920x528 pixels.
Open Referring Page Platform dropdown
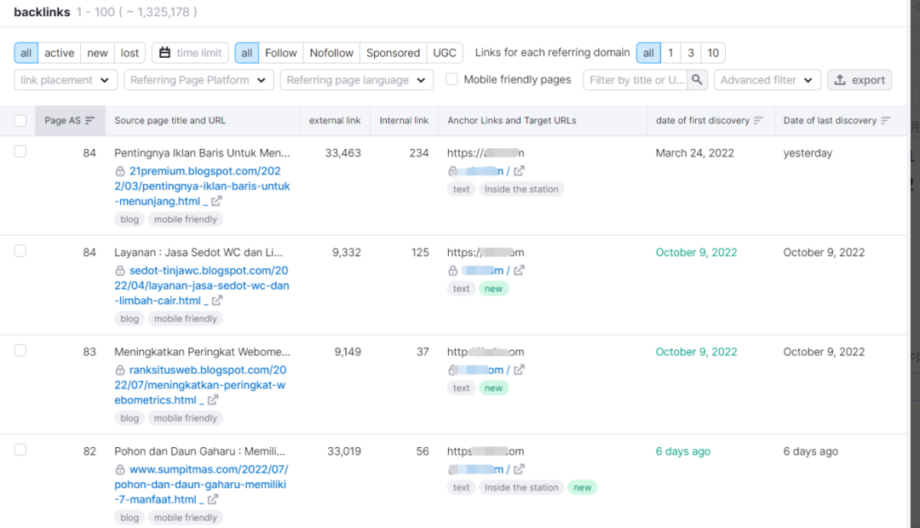198,80
